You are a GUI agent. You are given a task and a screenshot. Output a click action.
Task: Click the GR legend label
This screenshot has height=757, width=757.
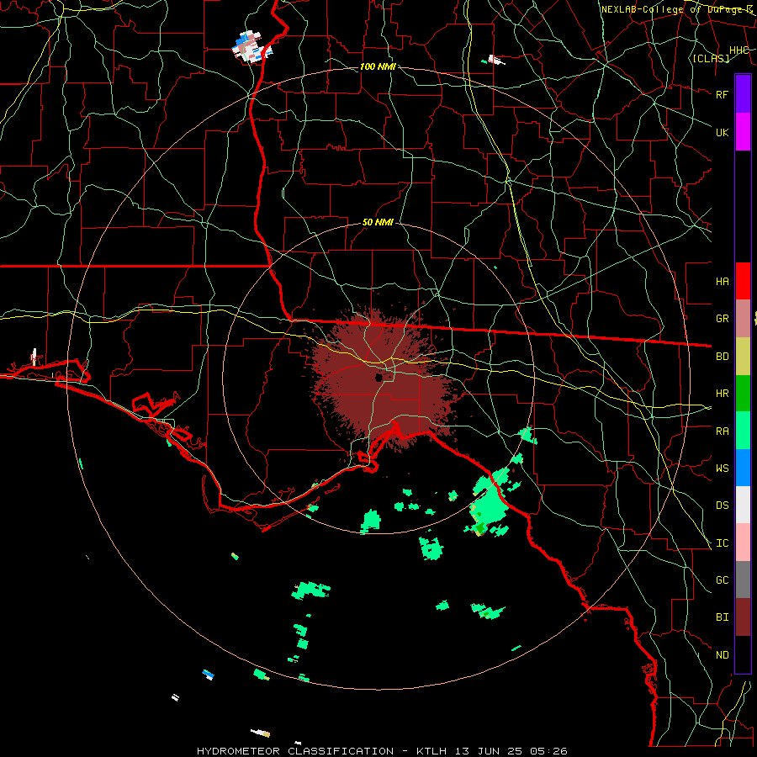pos(722,319)
